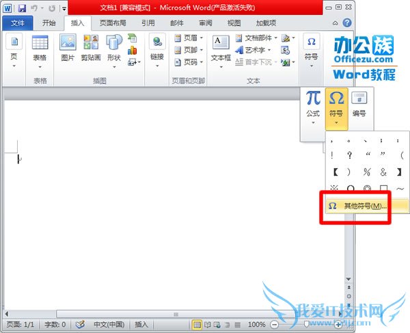Viewport: 410px width, 333px height.
Task: Insert the ※ reference mark symbol
Action: pyautogui.click(x=334, y=188)
